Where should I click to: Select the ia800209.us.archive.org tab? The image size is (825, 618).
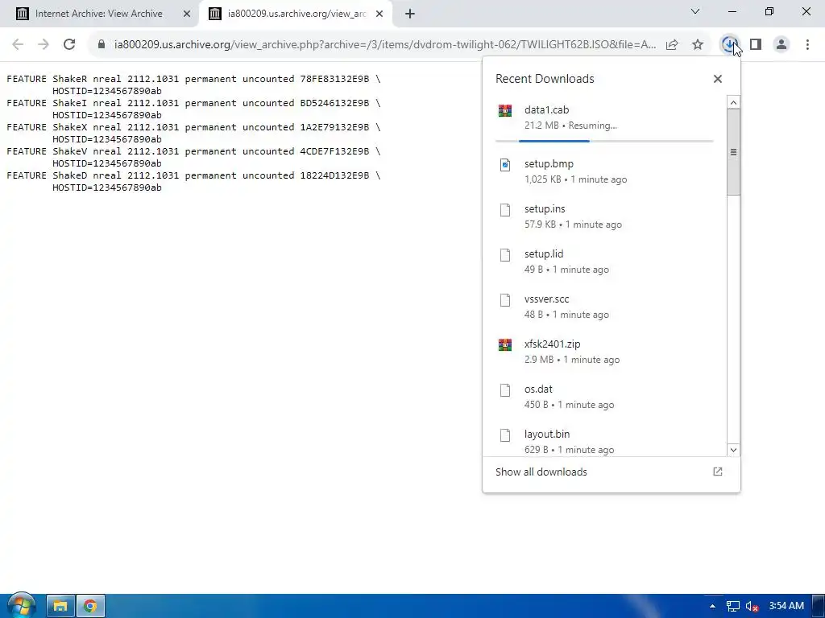point(296,14)
